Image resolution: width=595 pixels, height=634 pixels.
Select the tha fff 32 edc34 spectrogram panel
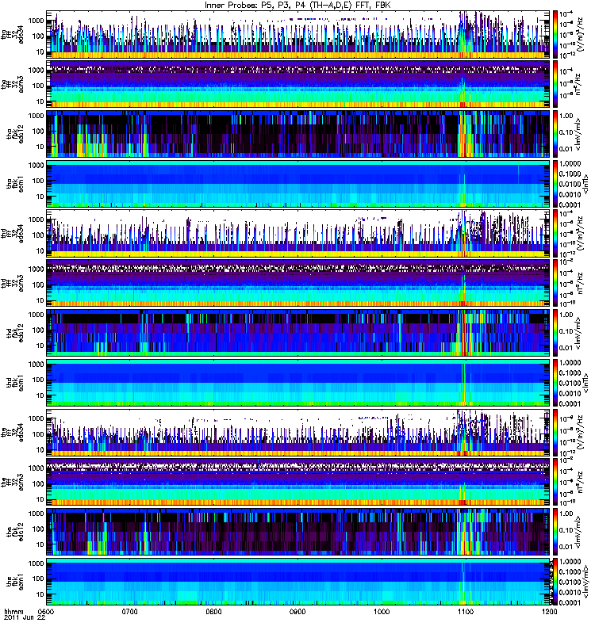(298, 35)
